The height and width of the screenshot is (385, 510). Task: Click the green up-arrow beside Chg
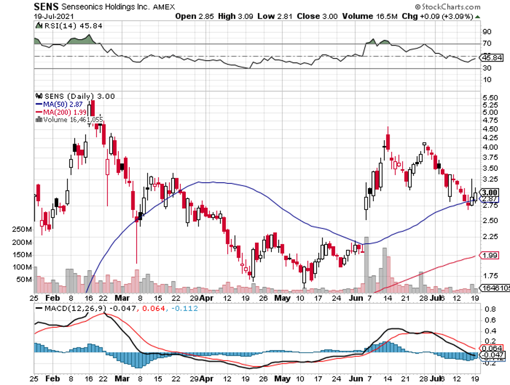point(478,17)
